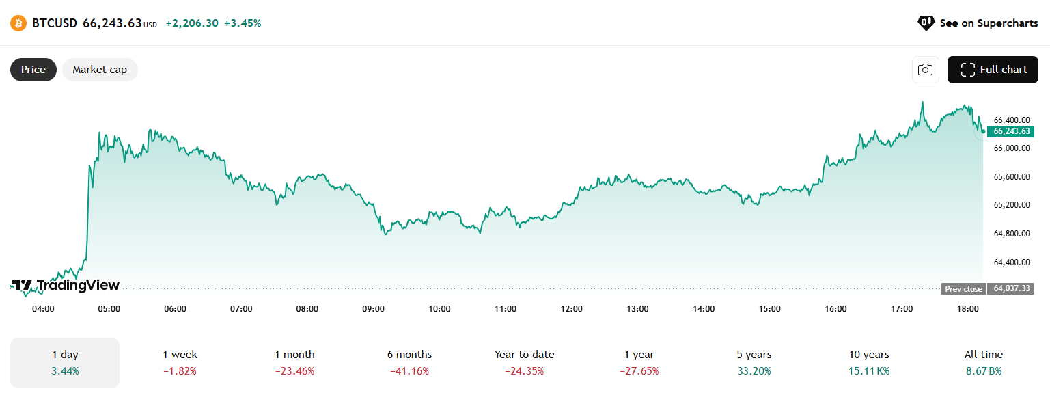Show the 5 years performance
Screen dimensions: 1050x406
pos(754,362)
